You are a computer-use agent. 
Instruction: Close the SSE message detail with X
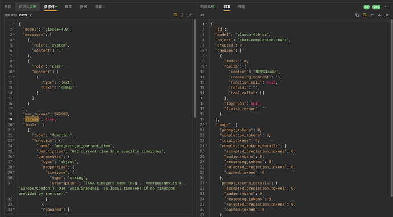(x=387, y=15)
